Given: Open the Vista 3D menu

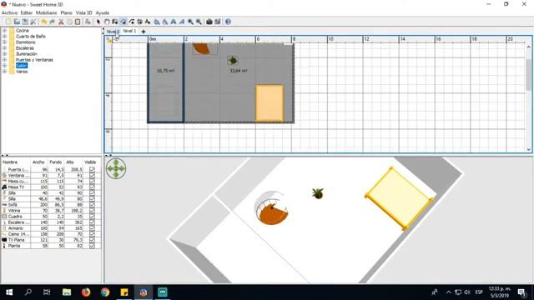Looking at the screenshot, I should [x=83, y=12].
